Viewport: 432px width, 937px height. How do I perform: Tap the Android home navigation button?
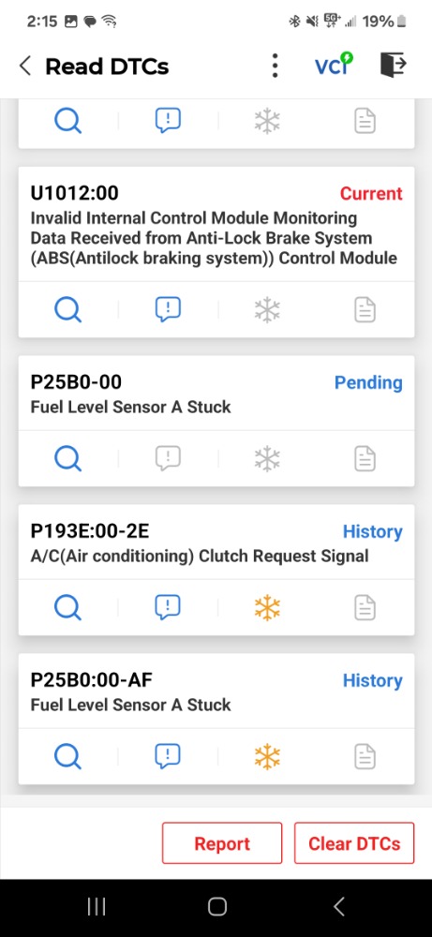point(216,906)
